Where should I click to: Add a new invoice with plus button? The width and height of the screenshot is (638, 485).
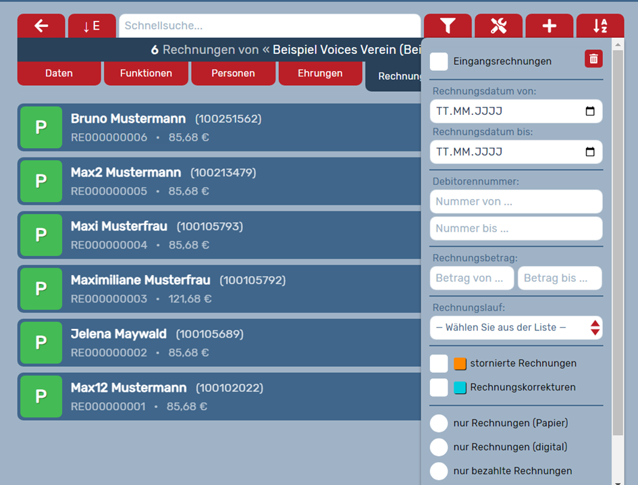(x=550, y=26)
